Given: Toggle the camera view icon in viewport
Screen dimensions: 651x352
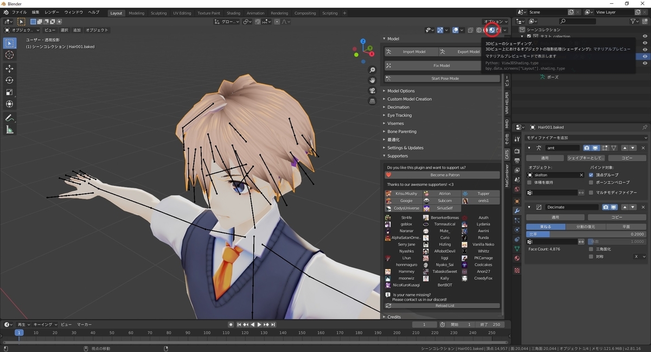Looking at the screenshot, I should tap(372, 90).
